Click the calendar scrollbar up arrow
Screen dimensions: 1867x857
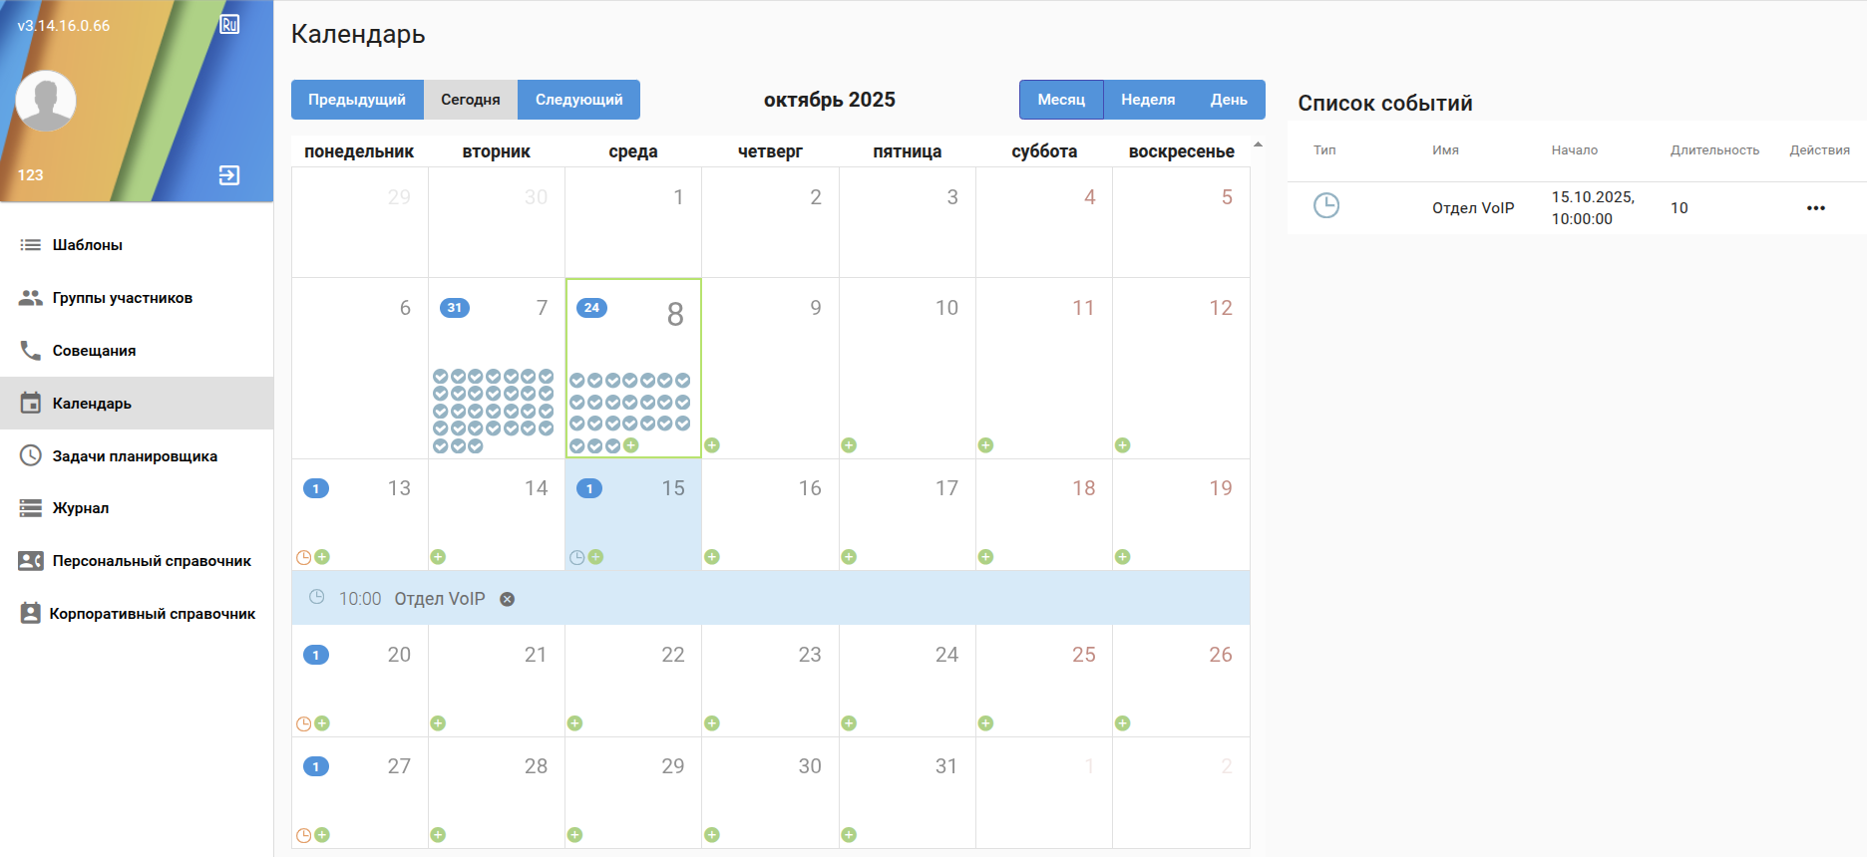tap(1258, 145)
